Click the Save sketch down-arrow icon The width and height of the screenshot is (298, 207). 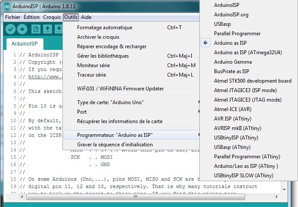pyautogui.click(x=59, y=29)
